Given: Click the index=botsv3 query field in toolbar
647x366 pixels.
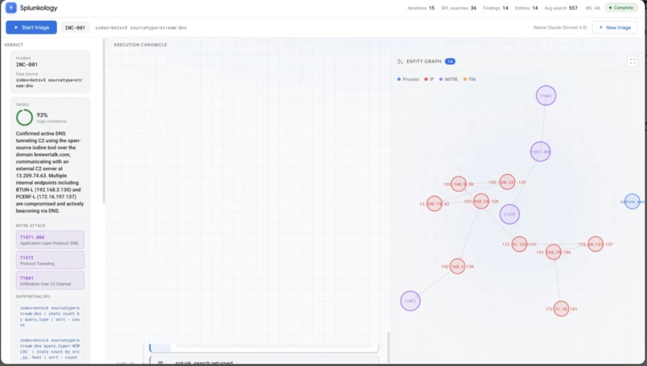Looking at the screenshot, I should tap(140, 27).
